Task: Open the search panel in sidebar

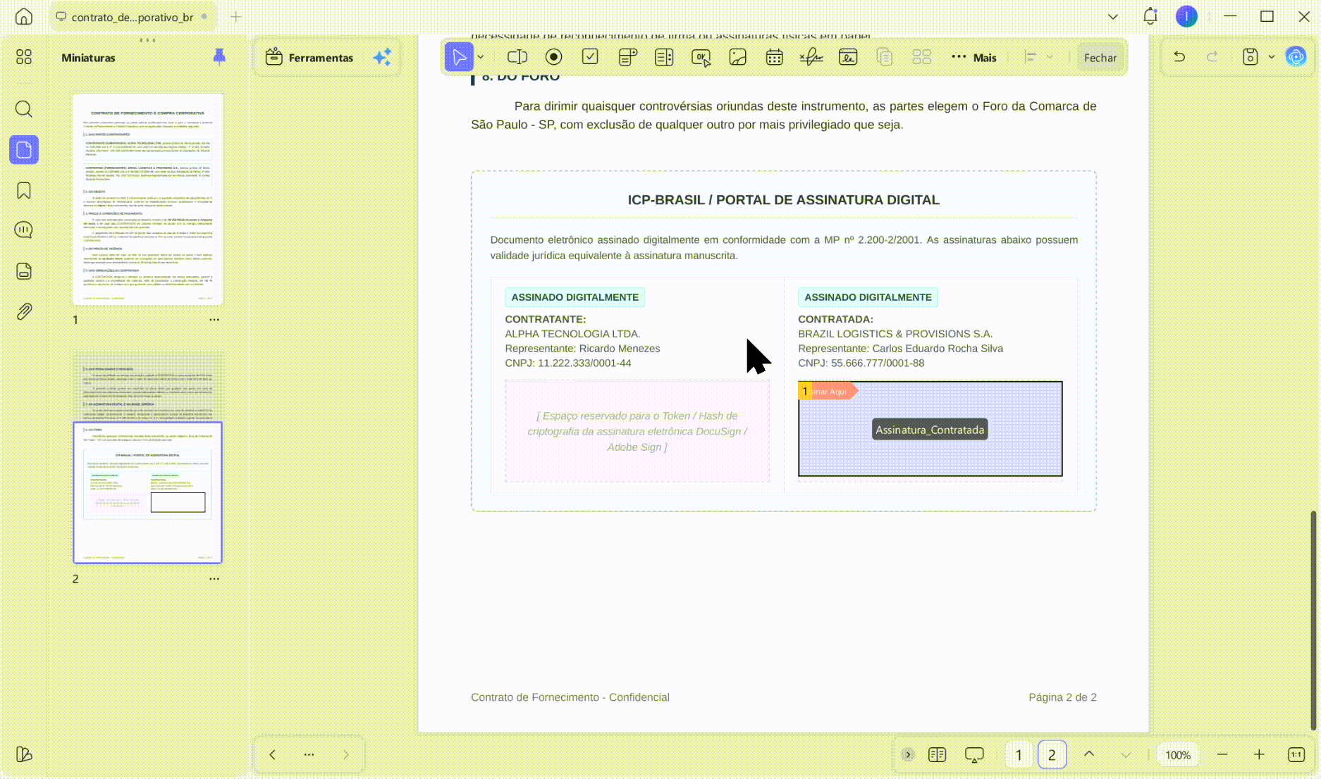Action: click(x=24, y=109)
